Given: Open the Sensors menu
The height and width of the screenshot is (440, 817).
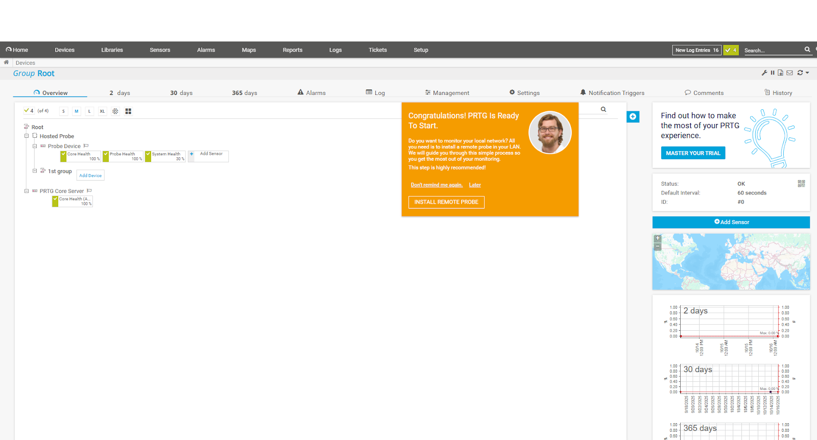Looking at the screenshot, I should coord(160,50).
